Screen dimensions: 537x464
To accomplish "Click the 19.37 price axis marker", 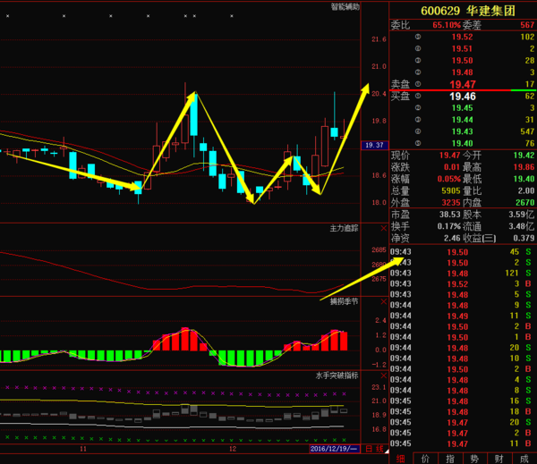I will coord(375,145).
